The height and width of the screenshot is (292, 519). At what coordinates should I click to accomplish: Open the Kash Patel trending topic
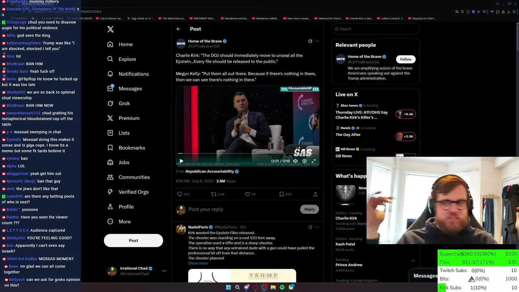[x=345, y=244]
